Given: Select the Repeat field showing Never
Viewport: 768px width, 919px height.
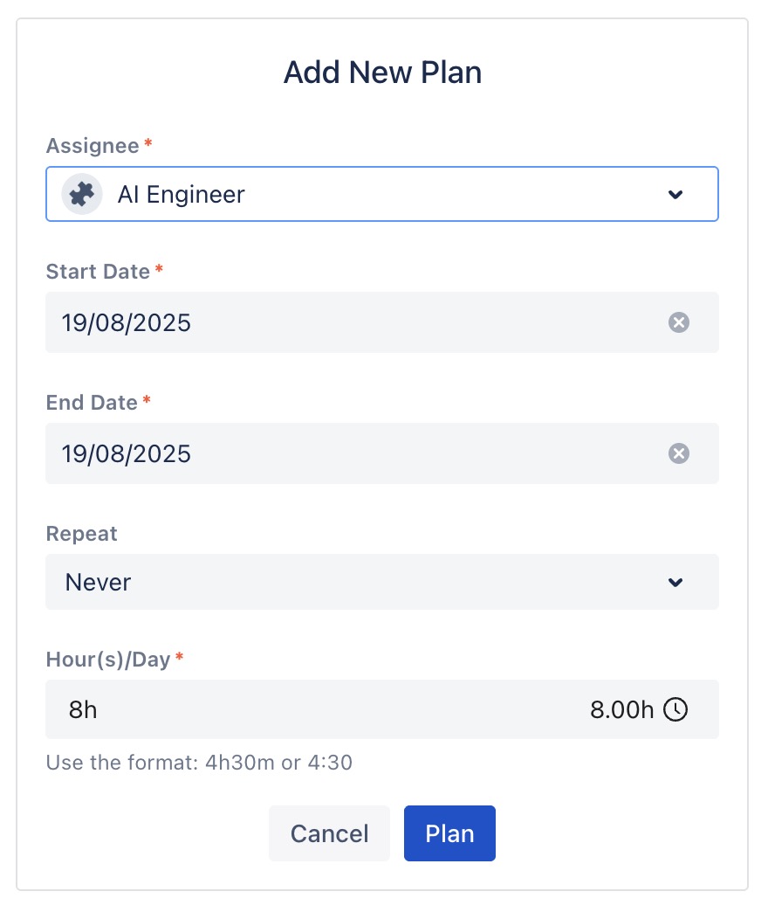Looking at the screenshot, I should 349,582.
